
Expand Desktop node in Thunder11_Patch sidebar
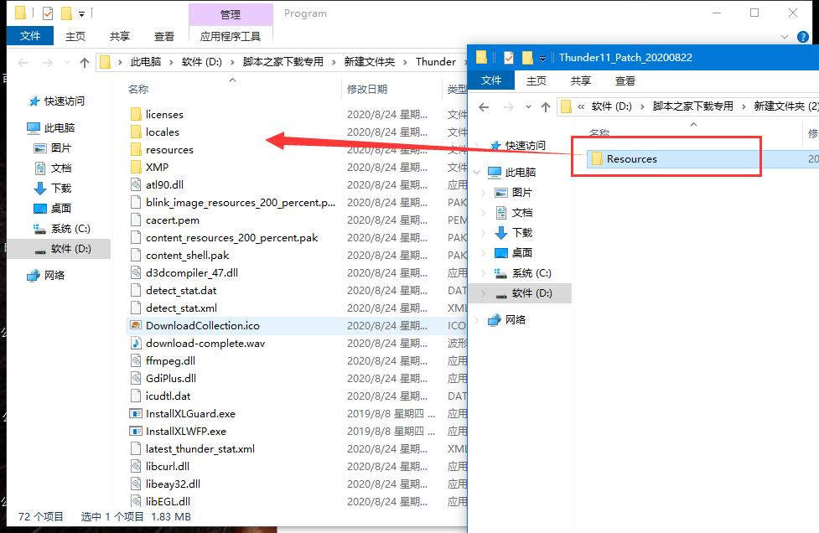click(x=484, y=253)
